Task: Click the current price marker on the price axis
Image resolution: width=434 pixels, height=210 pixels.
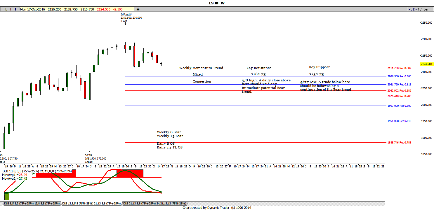Action: 426,64
